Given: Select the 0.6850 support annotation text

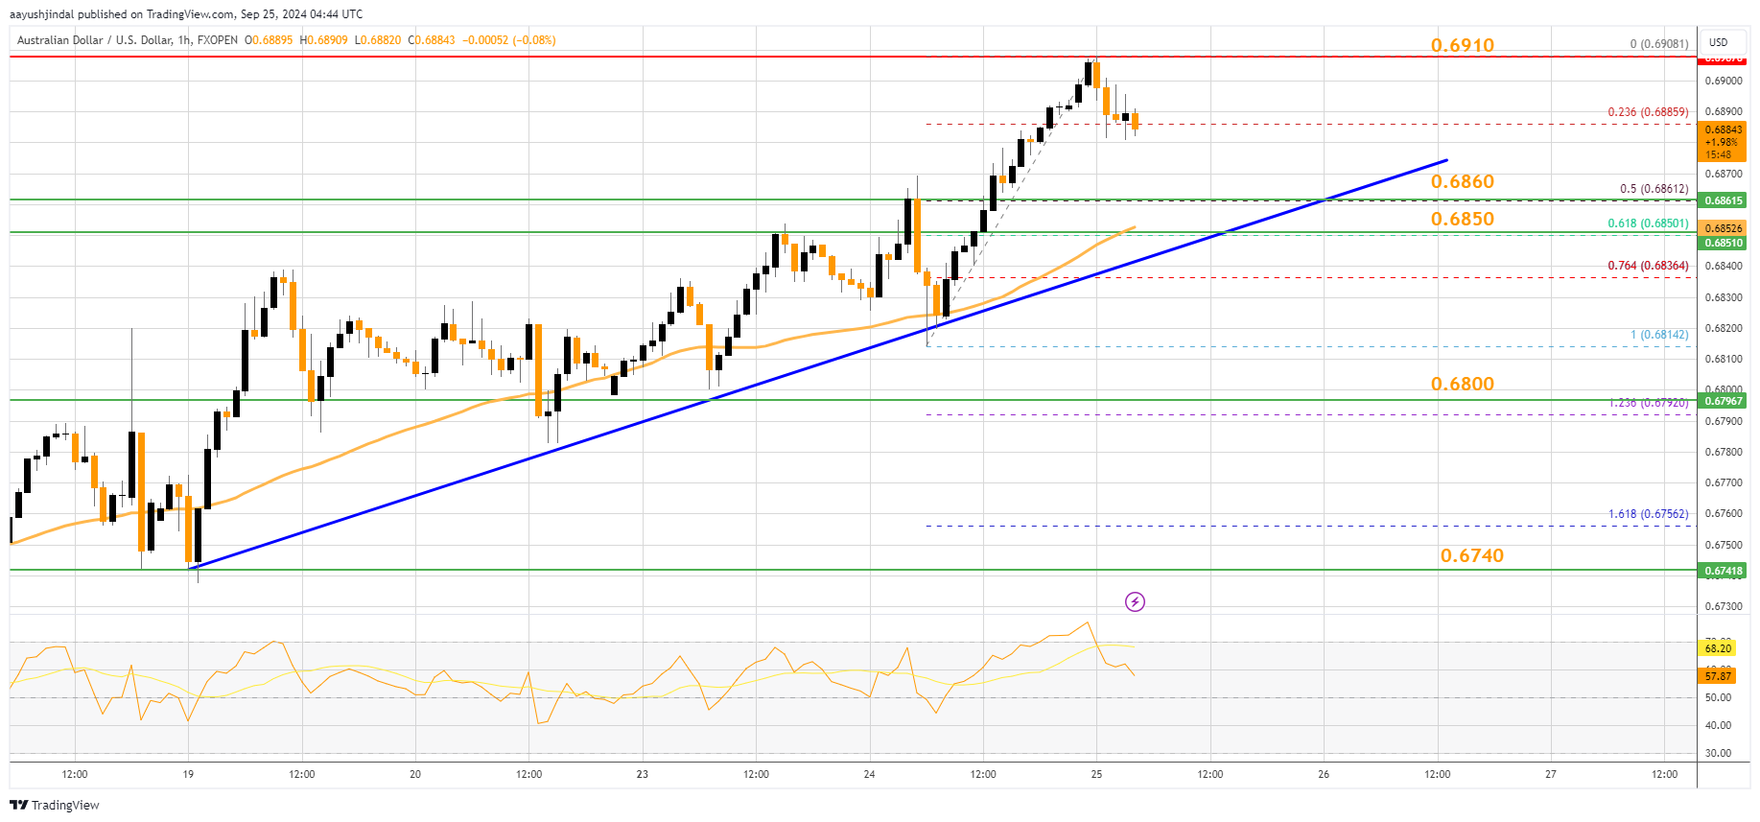Looking at the screenshot, I should tap(1463, 219).
